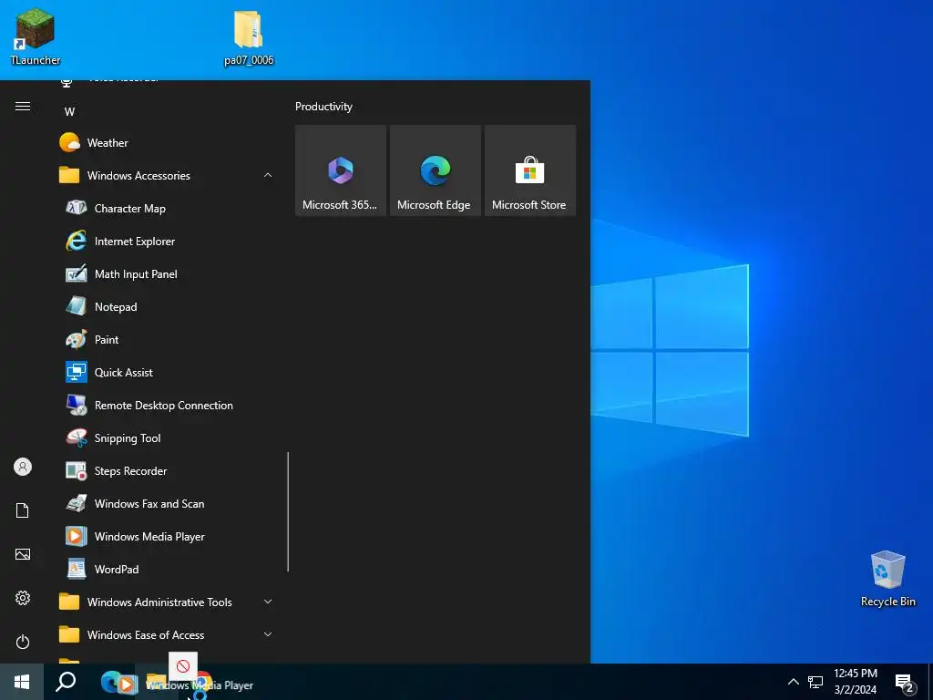Launch the Snipping Tool
The image size is (933, 700).
tap(166, 437)
